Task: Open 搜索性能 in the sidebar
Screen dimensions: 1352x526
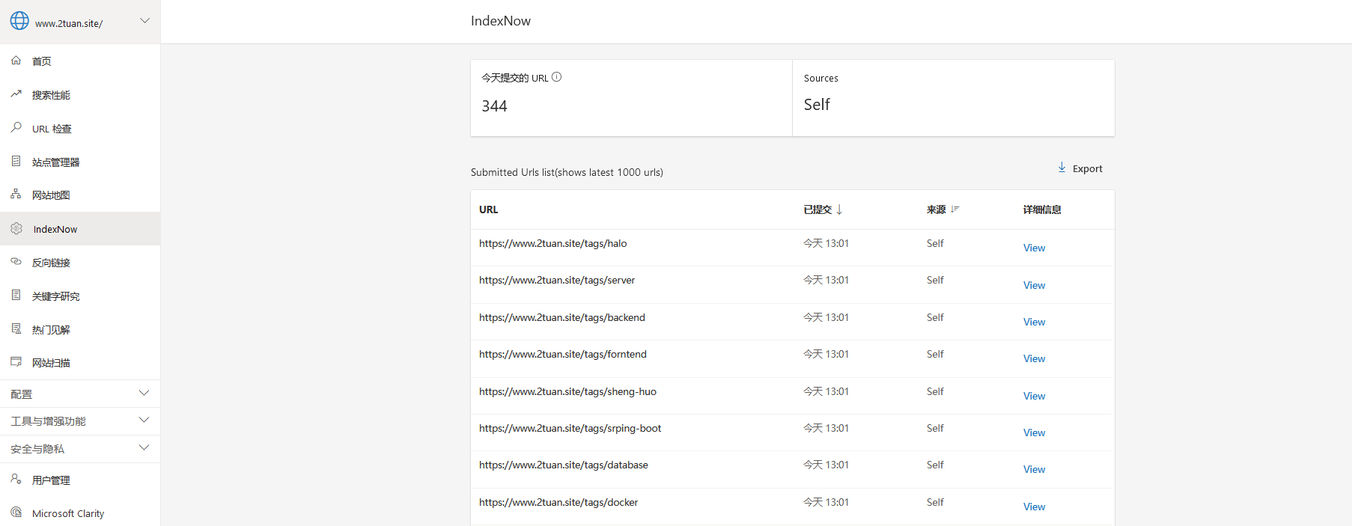Action: click(80, 94)
